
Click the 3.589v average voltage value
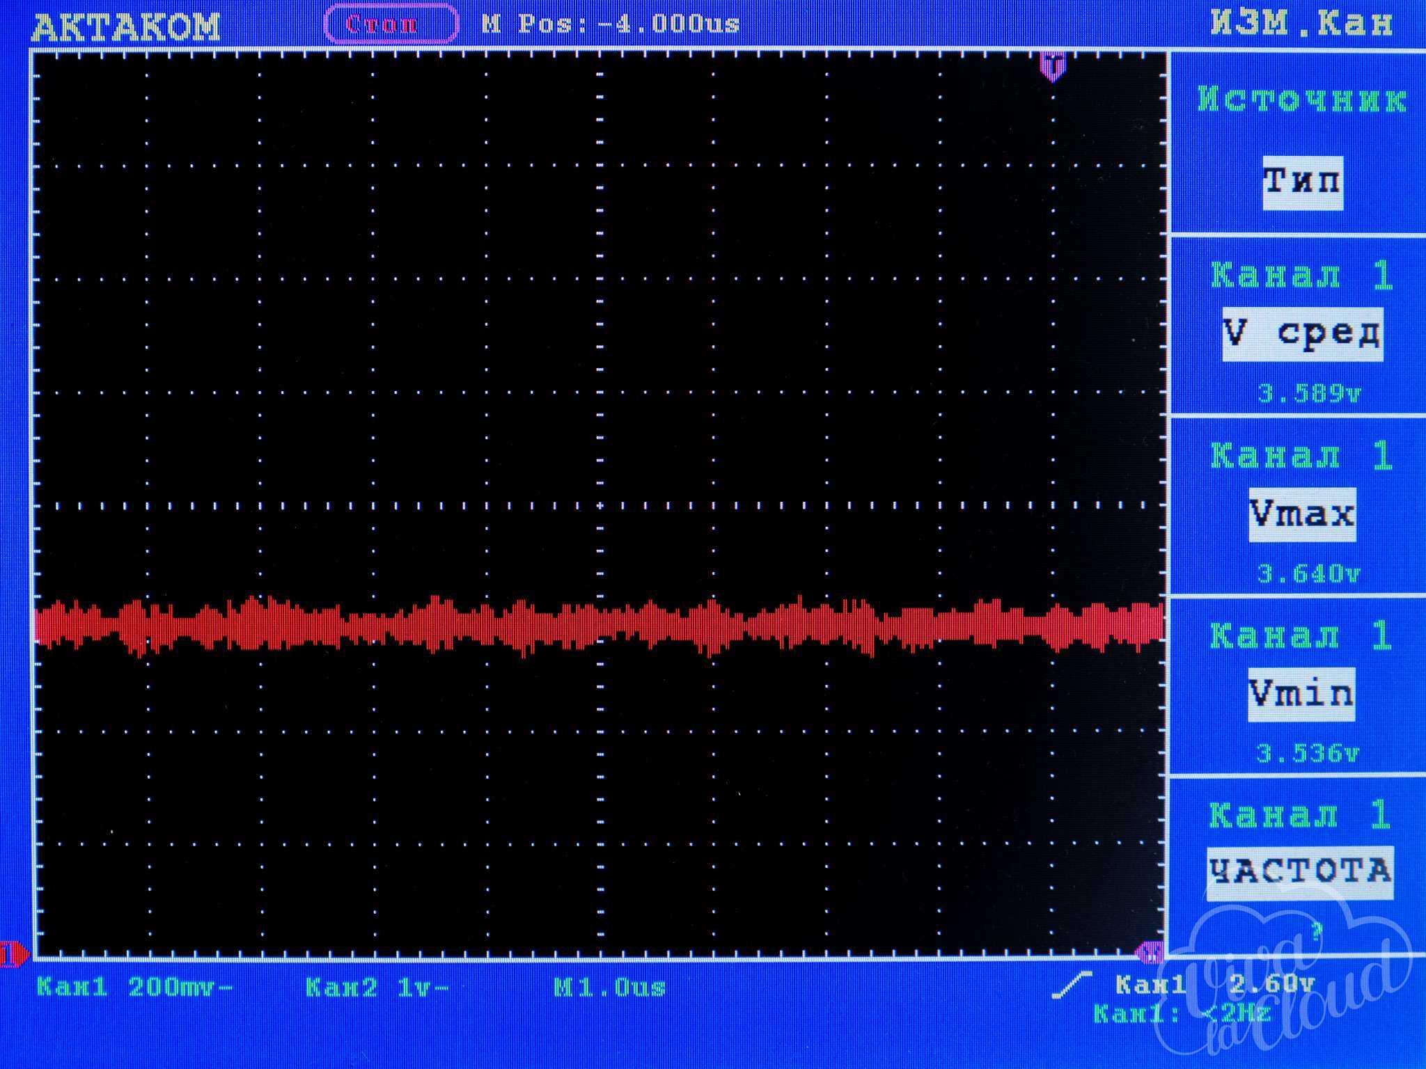tap(1309, 394)
